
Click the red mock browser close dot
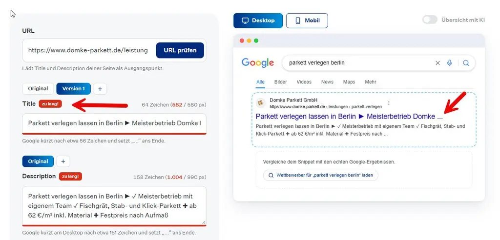(242, 41)
